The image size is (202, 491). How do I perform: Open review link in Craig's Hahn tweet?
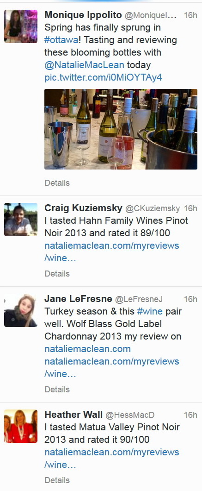[112, 252]
